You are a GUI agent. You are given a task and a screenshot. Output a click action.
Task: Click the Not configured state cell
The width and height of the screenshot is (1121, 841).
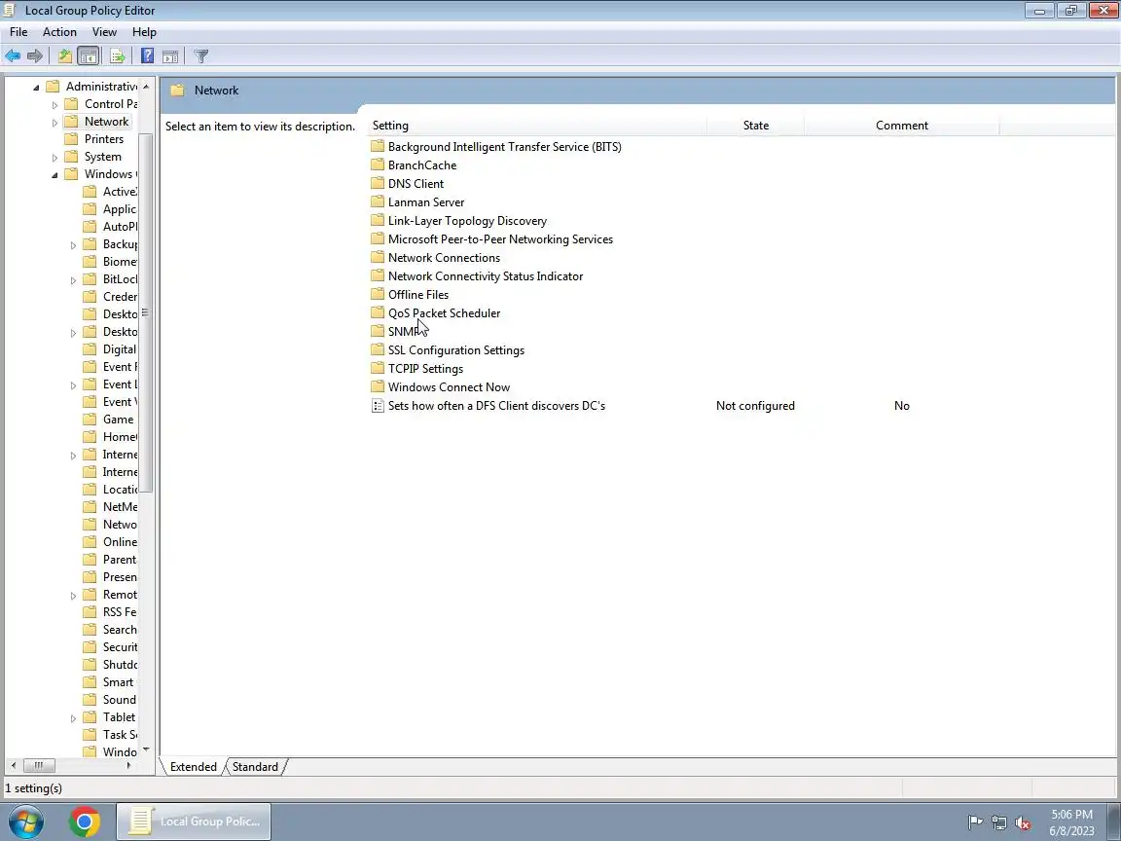pyautogui.click(x=755, y=406)
